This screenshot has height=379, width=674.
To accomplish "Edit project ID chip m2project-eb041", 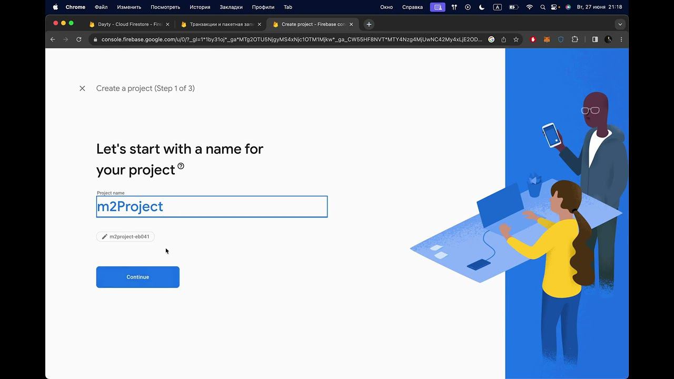I will (125, 236).
